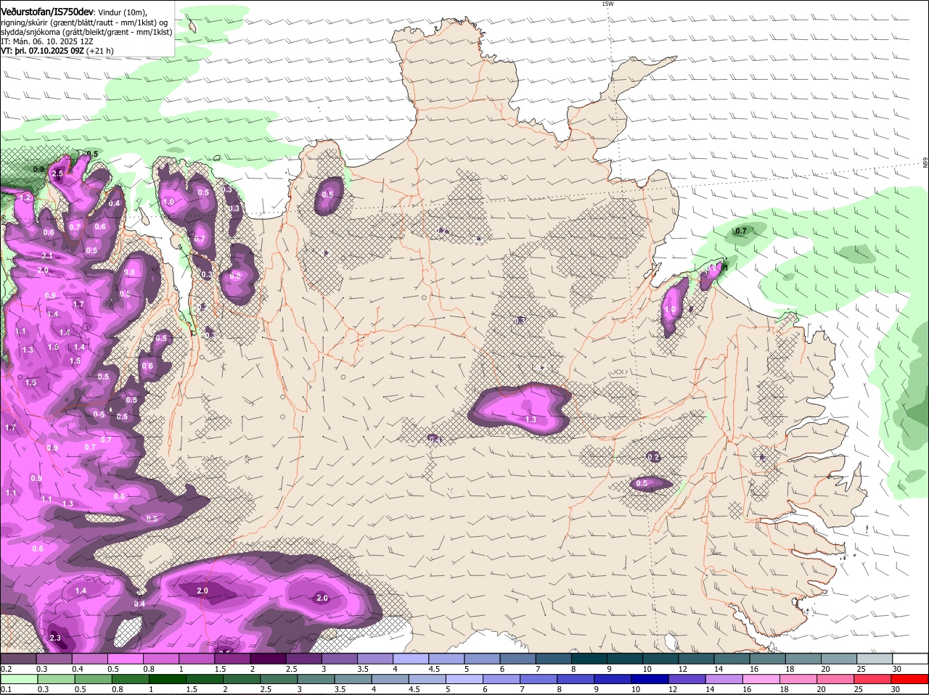Click the 15W longitude label at the top edge
This screenshot has width=929, height=695.
click(607, 4)
